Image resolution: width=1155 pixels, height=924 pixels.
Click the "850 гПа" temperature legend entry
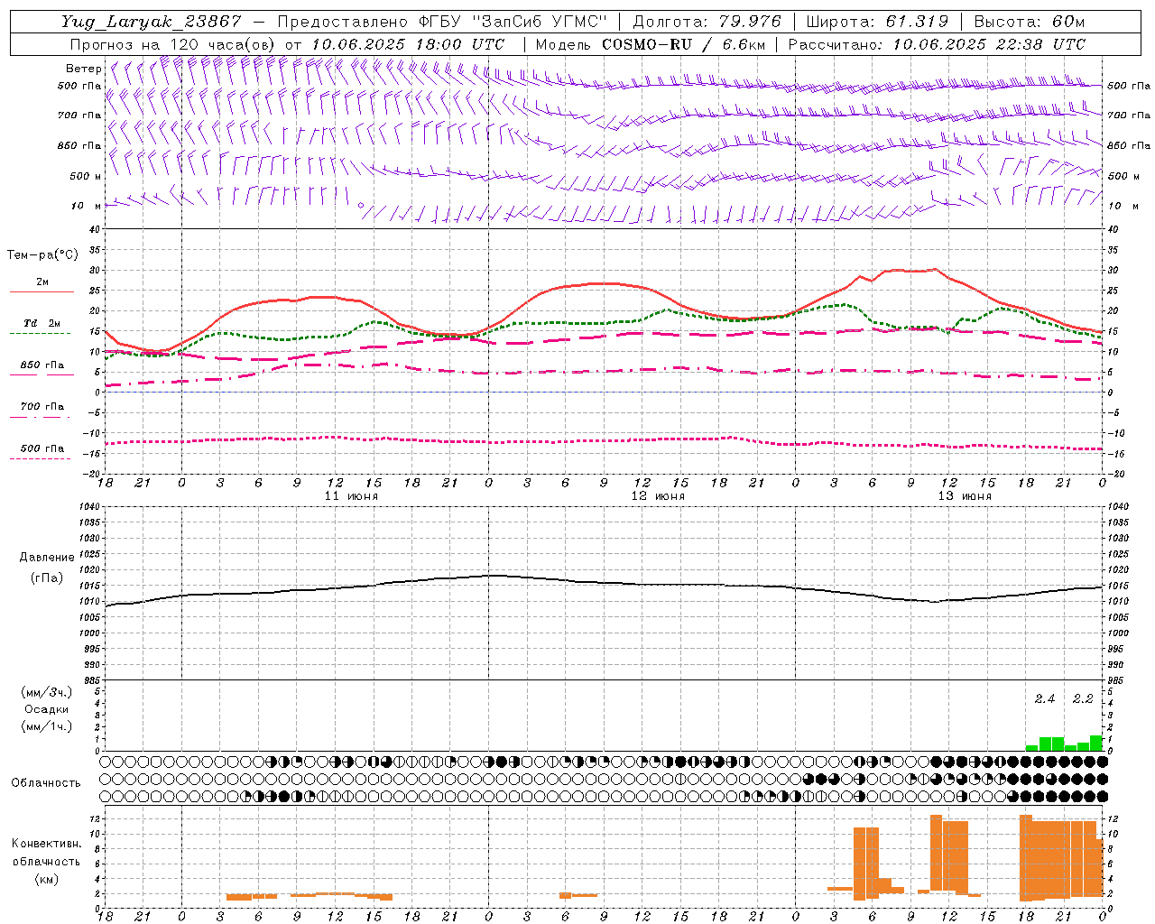coord(42,365)
